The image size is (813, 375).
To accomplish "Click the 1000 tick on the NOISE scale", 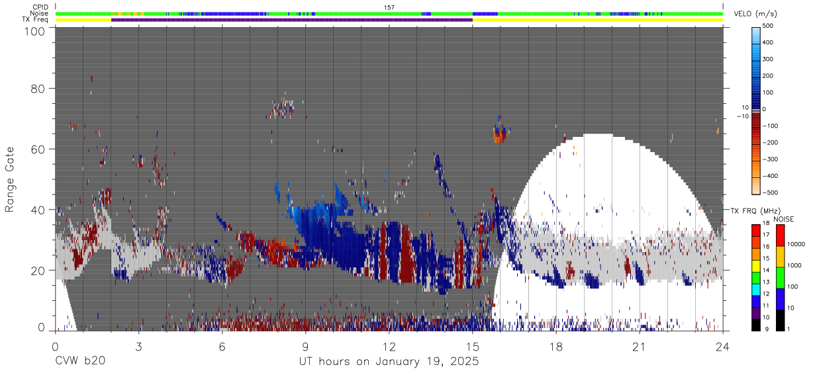I will [x=795, y=266].
